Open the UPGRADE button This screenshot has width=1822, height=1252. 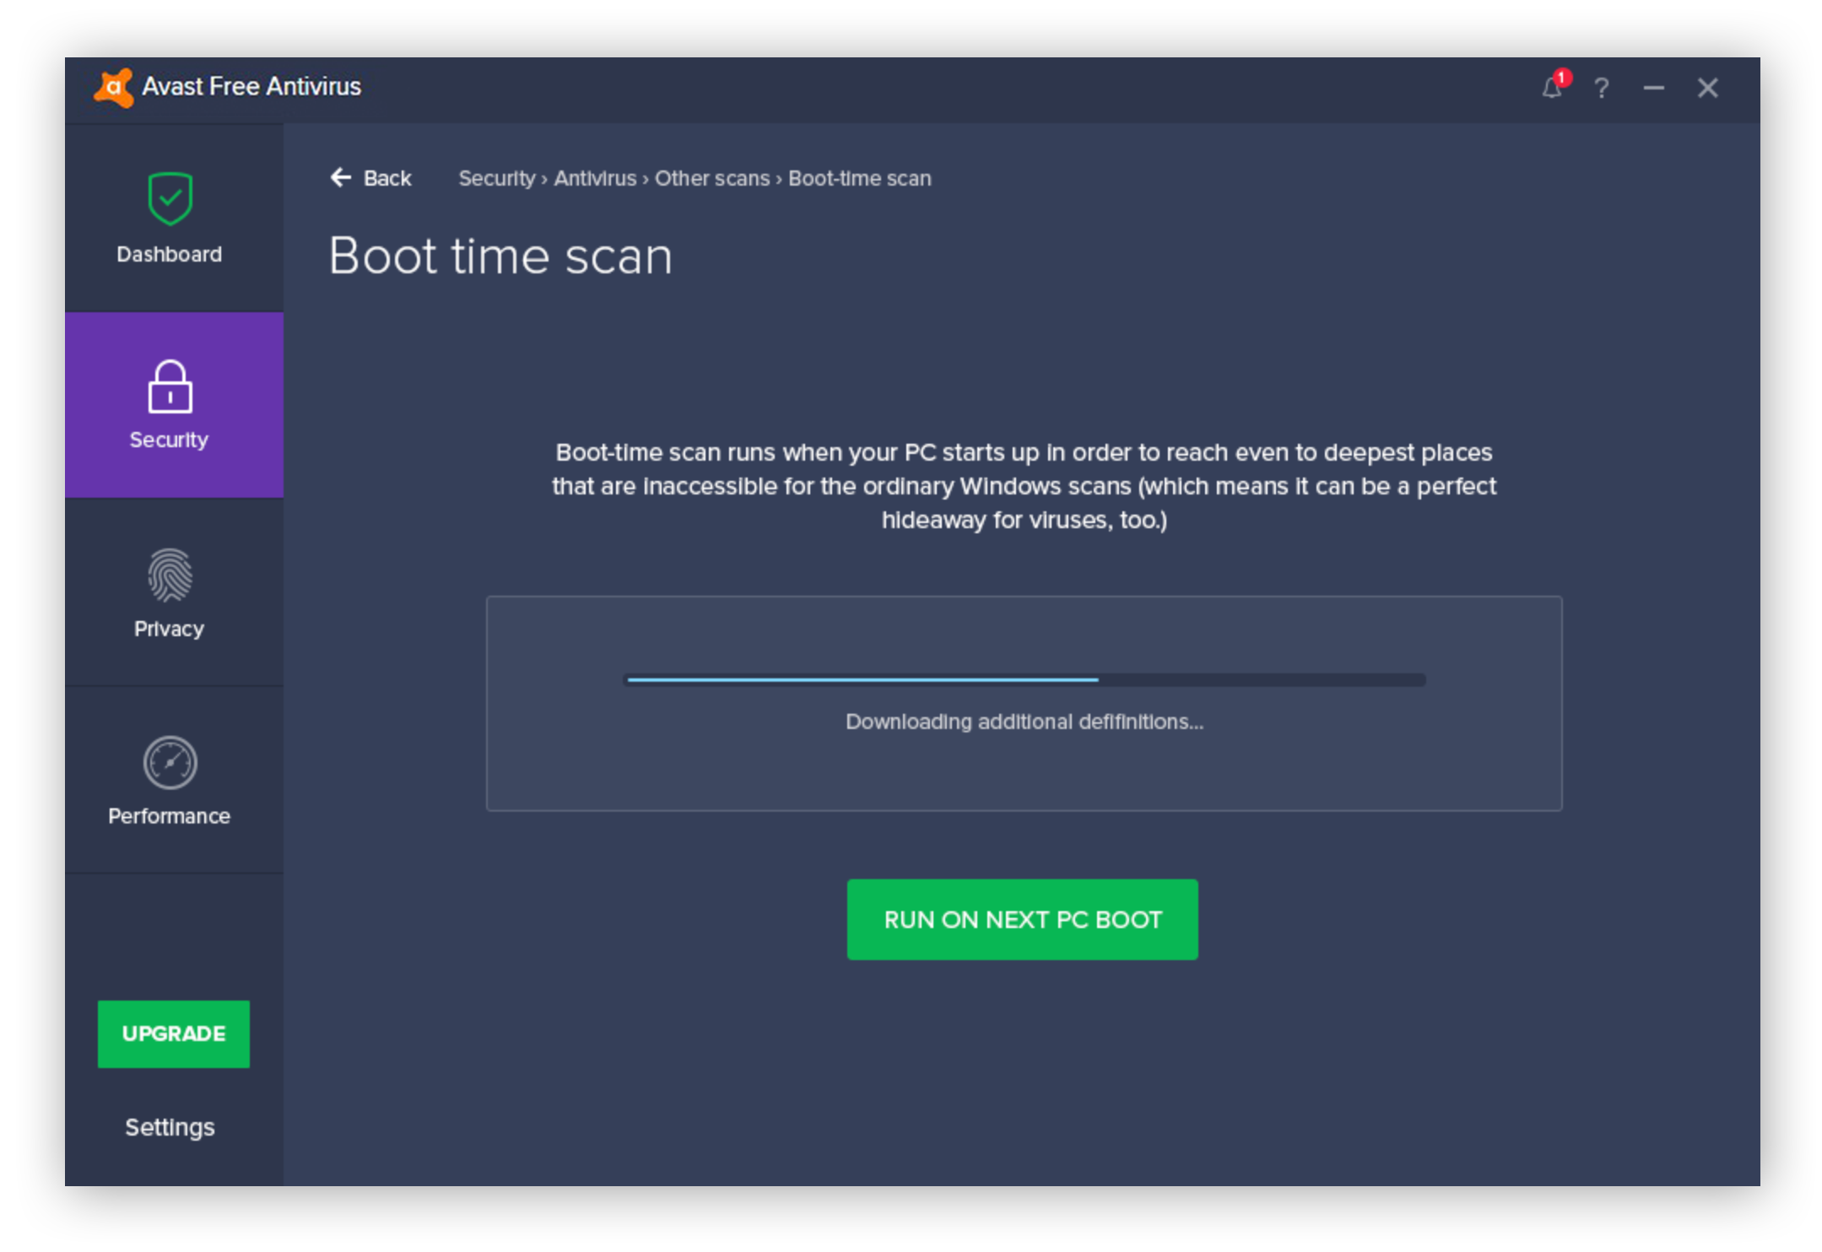coord(173,1033)
